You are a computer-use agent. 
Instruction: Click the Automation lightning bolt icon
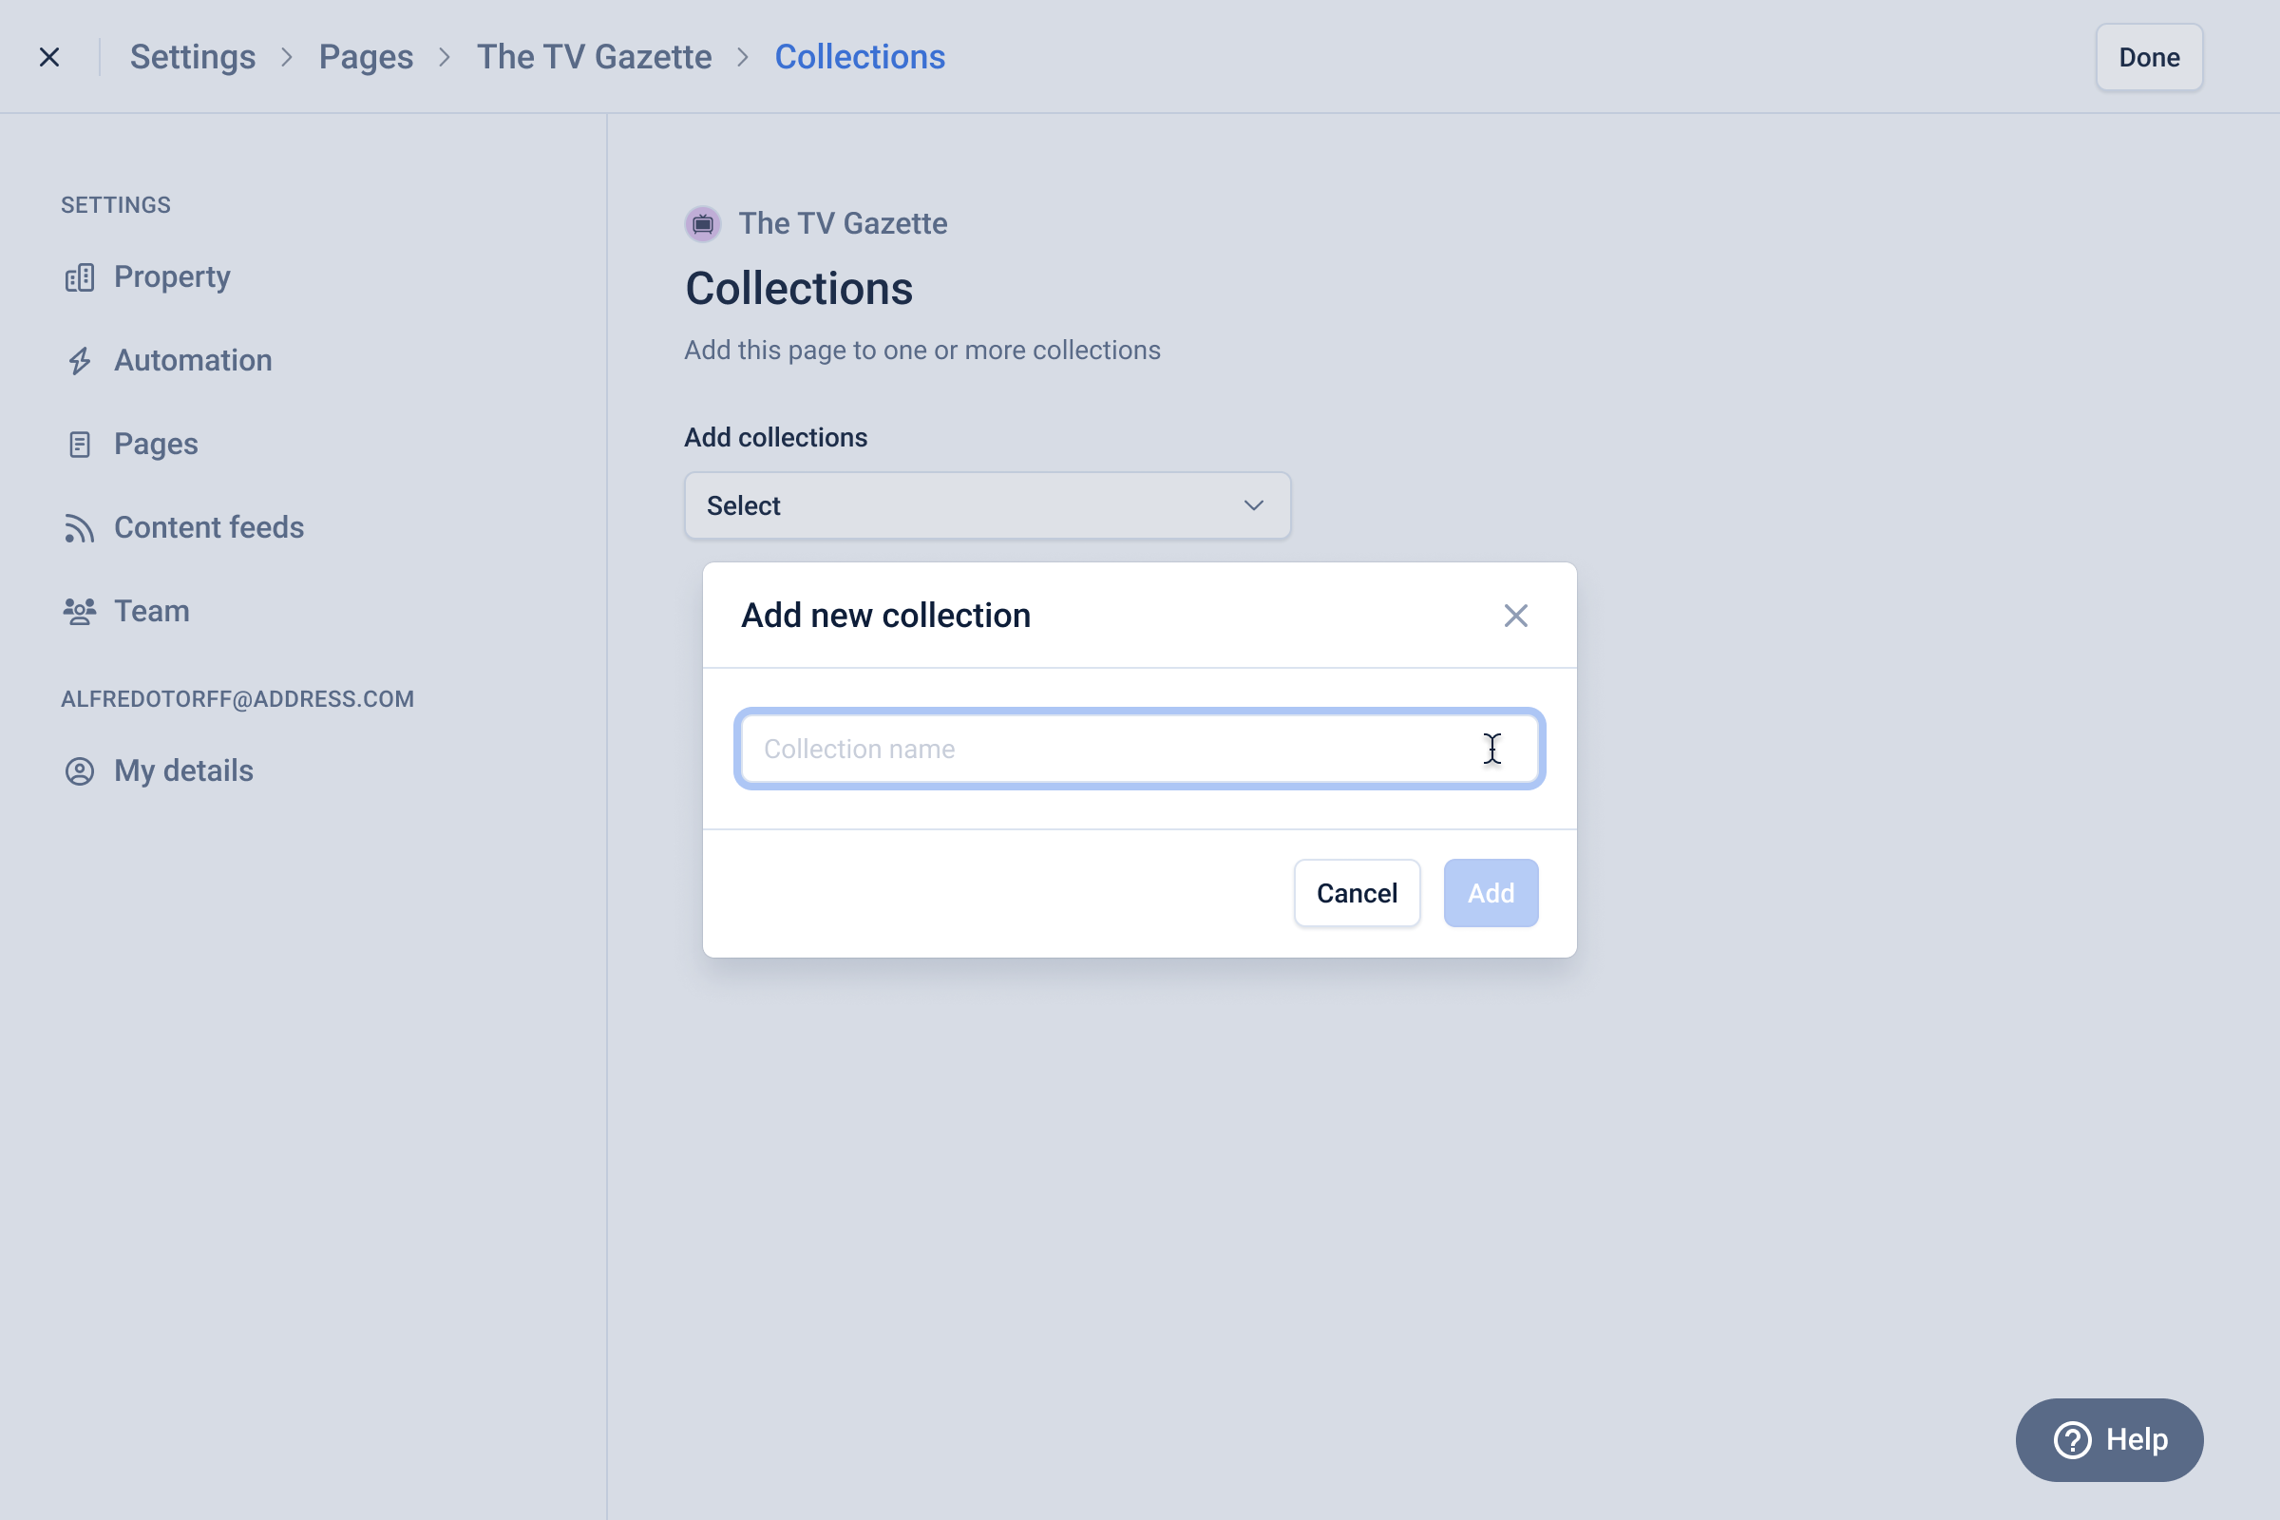(80, 362)
